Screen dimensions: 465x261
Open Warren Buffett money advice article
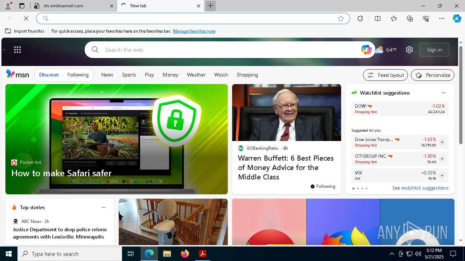286,167
